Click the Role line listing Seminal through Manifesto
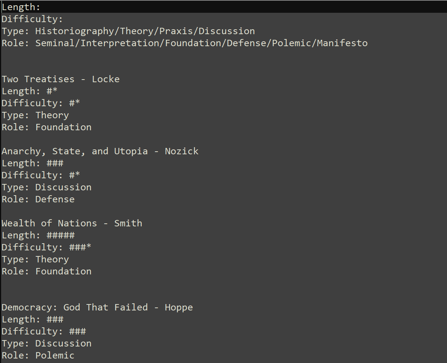 pyautogui.click(x=184, y=43)
